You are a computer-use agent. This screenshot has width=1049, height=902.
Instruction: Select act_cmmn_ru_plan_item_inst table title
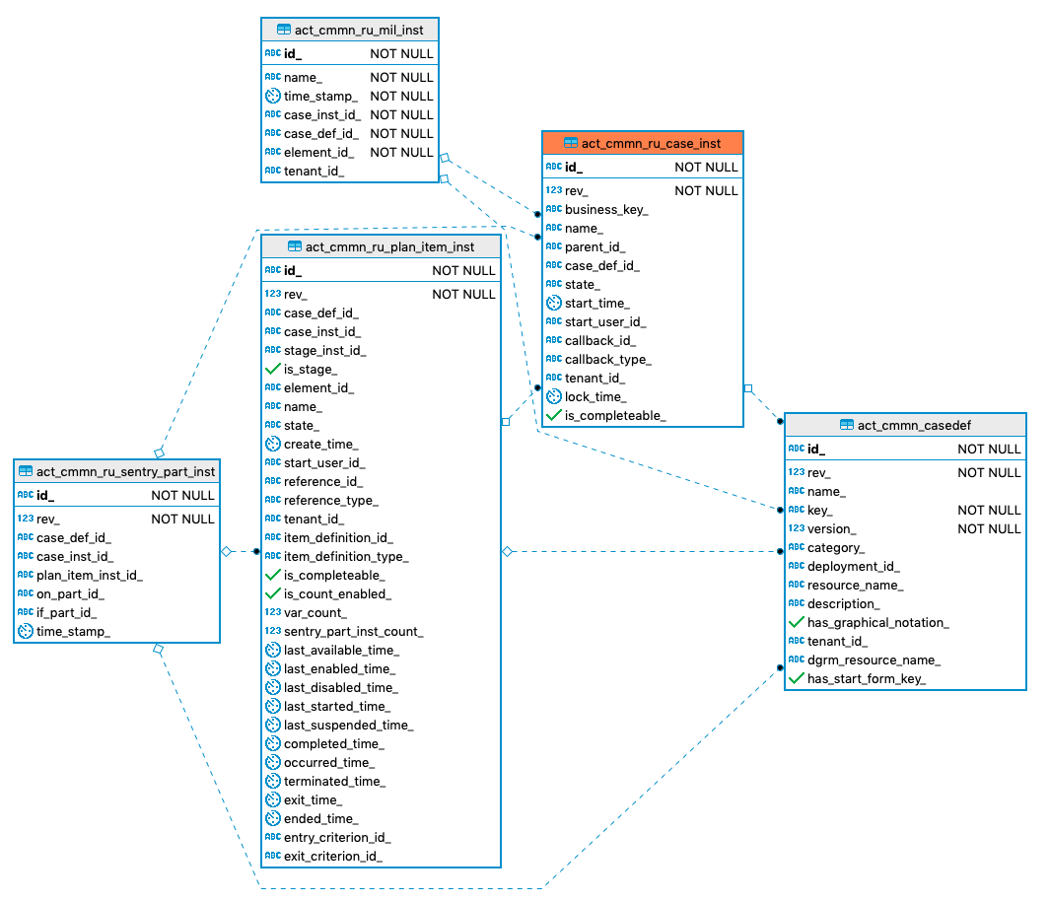[389, 246]
